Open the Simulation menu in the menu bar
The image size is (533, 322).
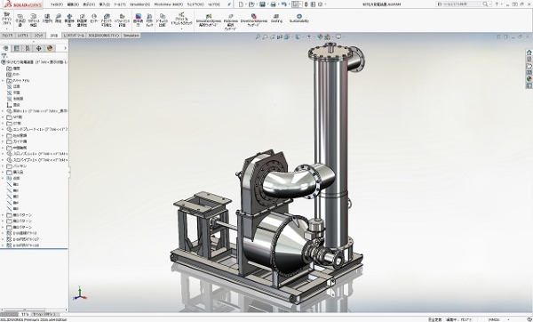click(139, 4)
